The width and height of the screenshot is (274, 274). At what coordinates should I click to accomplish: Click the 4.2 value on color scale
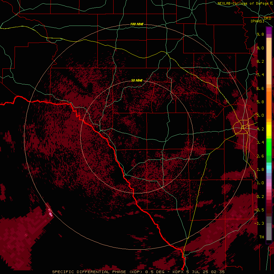[260, 129]
